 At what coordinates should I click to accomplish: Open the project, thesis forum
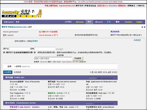coord(100,107)
